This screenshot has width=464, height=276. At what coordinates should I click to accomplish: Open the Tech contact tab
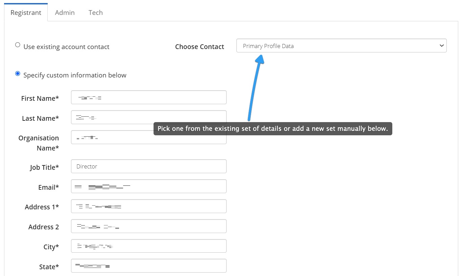point(95,13)
